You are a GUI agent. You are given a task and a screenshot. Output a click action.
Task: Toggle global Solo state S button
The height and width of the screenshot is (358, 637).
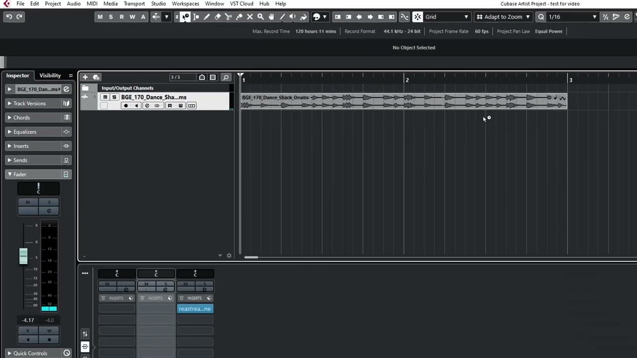tap(110, 17)
